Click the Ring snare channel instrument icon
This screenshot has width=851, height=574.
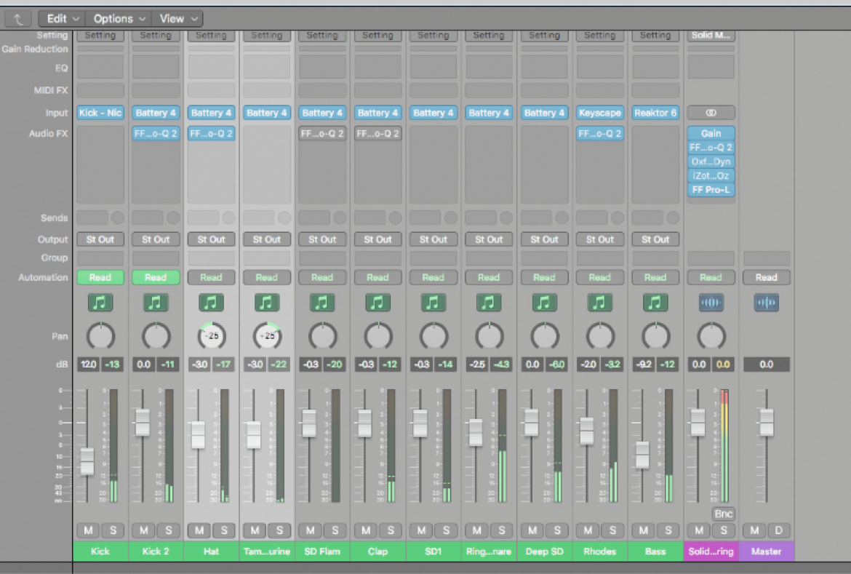tap(489, 303)
